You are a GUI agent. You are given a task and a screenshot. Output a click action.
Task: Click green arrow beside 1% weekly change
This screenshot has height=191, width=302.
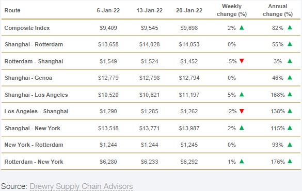pyautogui.click(x=242, y=161)
